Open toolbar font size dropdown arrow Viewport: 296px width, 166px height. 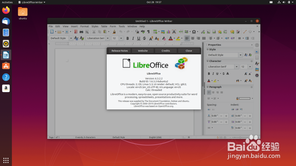coord(121,38)
